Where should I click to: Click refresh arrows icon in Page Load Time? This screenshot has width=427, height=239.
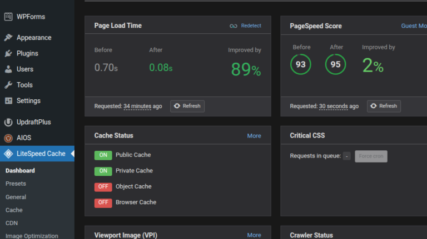coord(177,106)
